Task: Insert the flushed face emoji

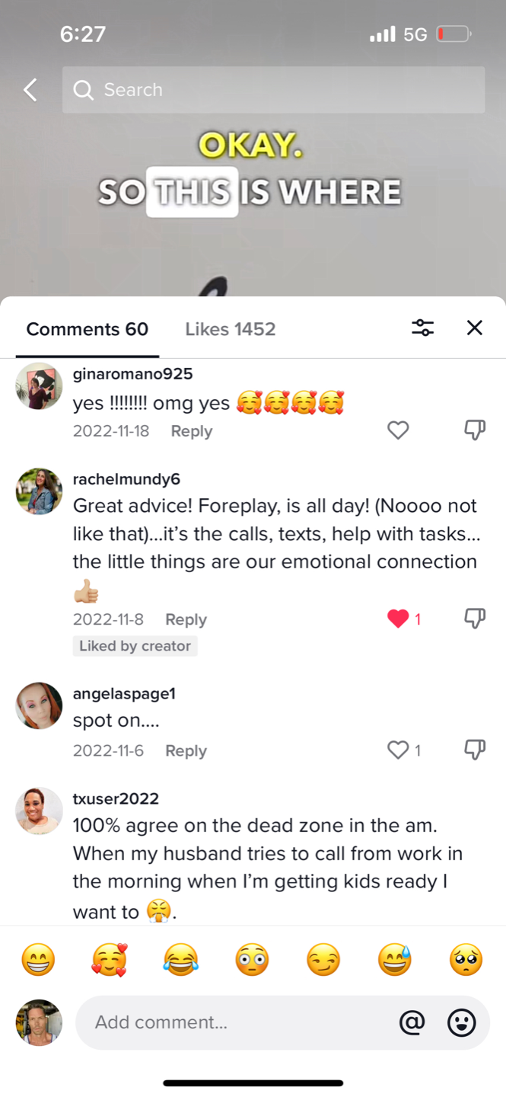Action: (x=252, y=960)
